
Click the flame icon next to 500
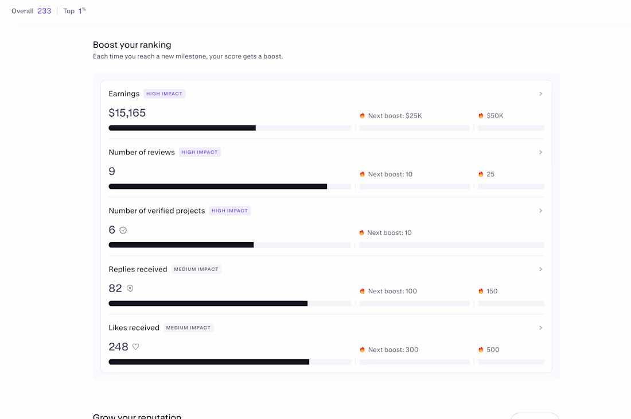[481, 350]
